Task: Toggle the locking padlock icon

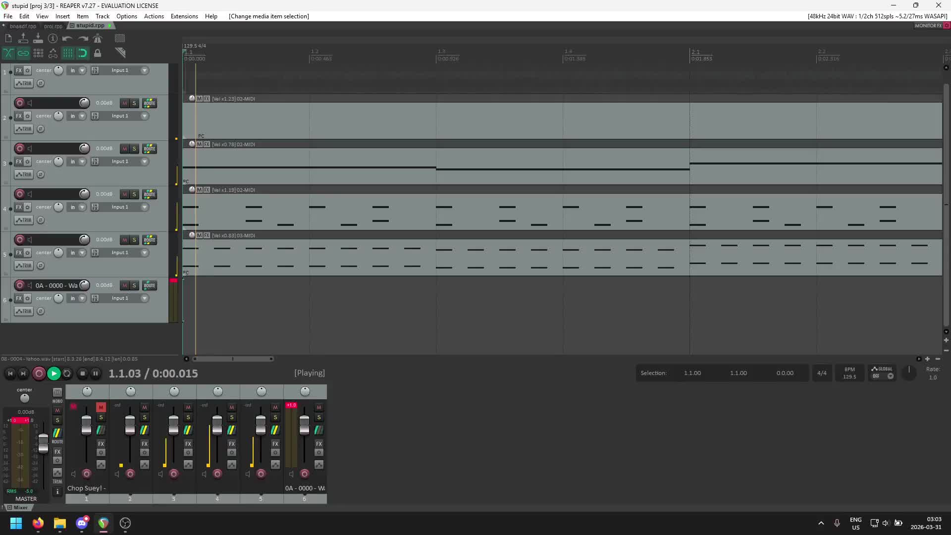Action: (x=98, y=53)
